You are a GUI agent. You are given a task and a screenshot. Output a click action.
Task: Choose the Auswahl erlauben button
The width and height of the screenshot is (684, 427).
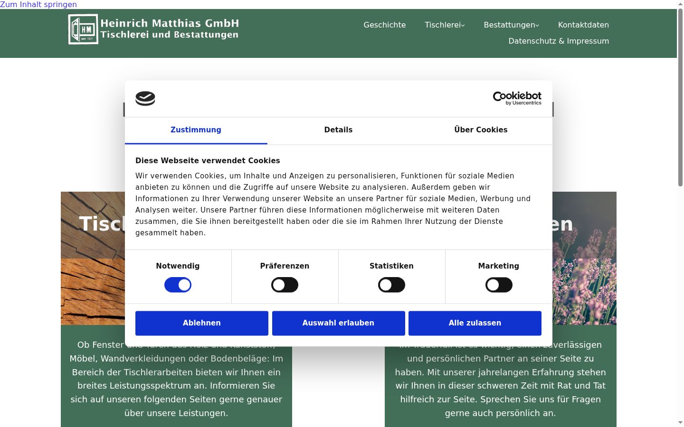point(339,323)
